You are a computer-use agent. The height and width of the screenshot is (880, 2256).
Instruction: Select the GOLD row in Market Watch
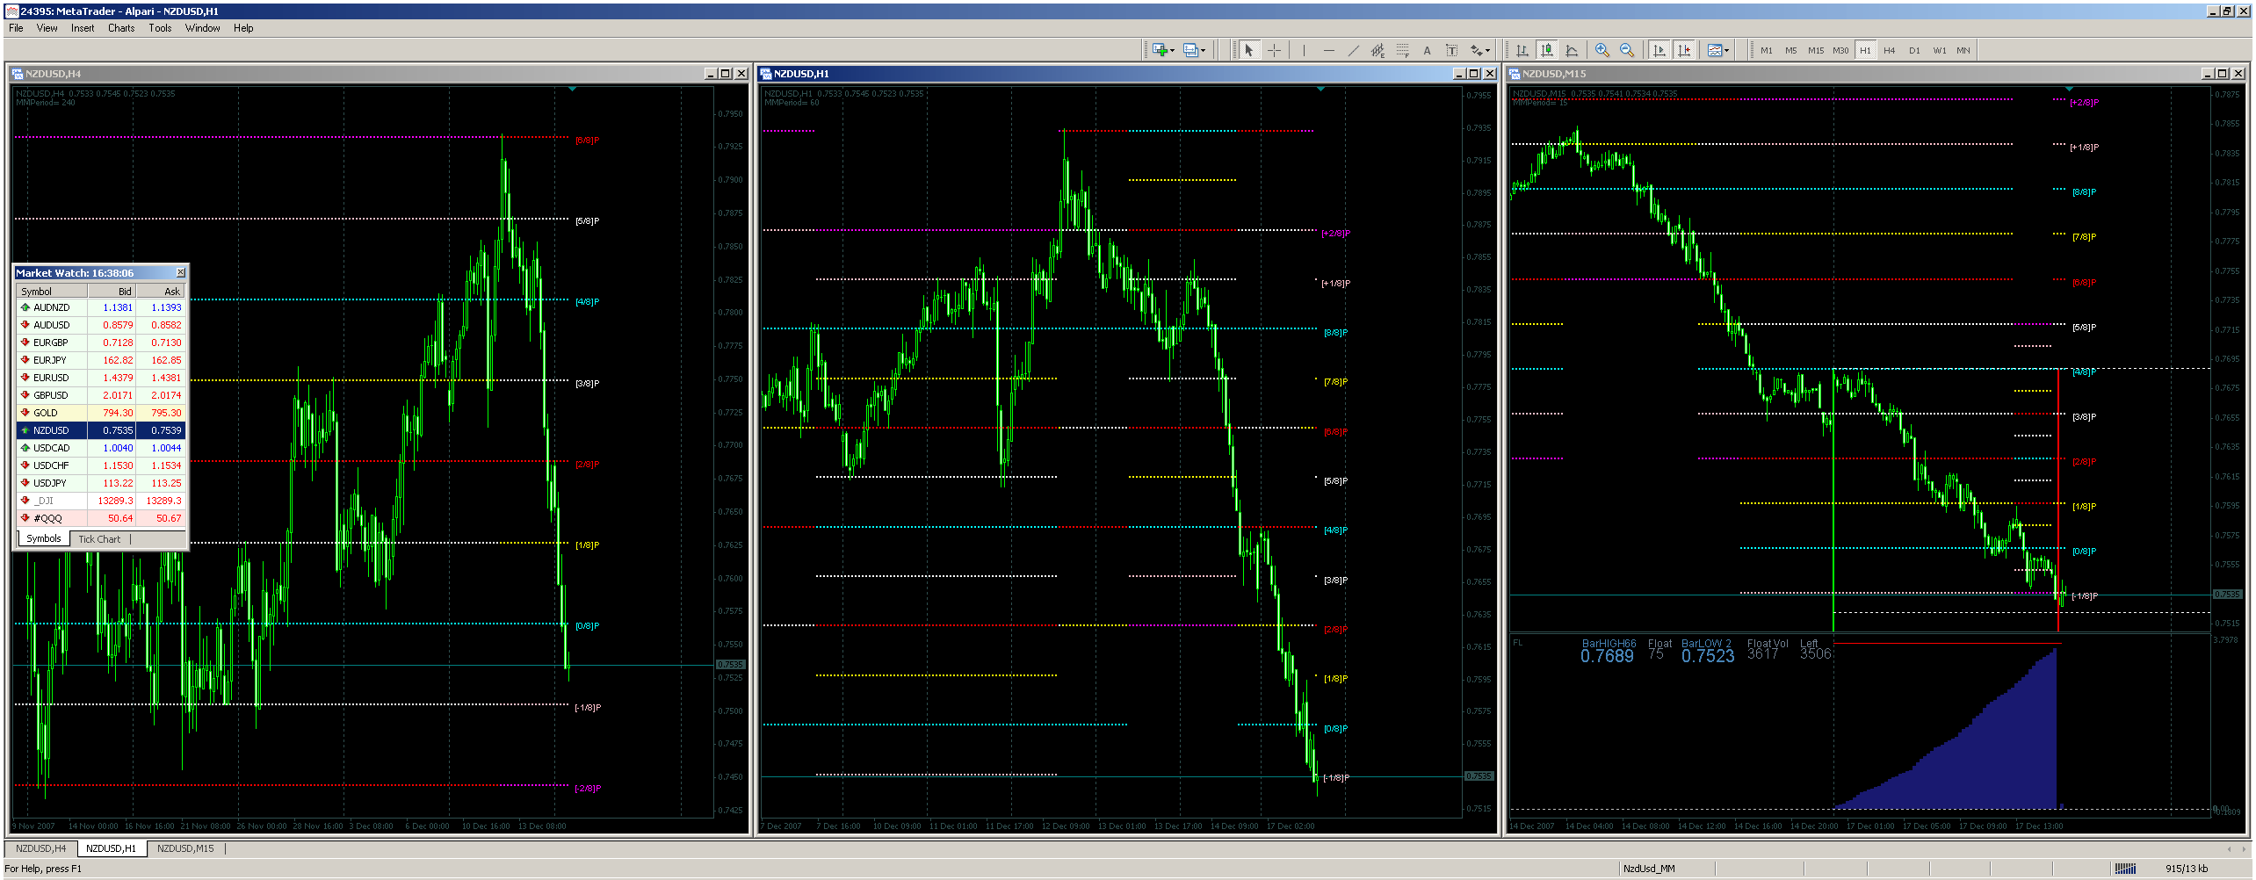(100, 413)
